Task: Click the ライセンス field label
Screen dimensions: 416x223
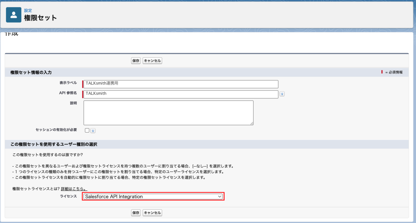Action: [x=68, y=196]
